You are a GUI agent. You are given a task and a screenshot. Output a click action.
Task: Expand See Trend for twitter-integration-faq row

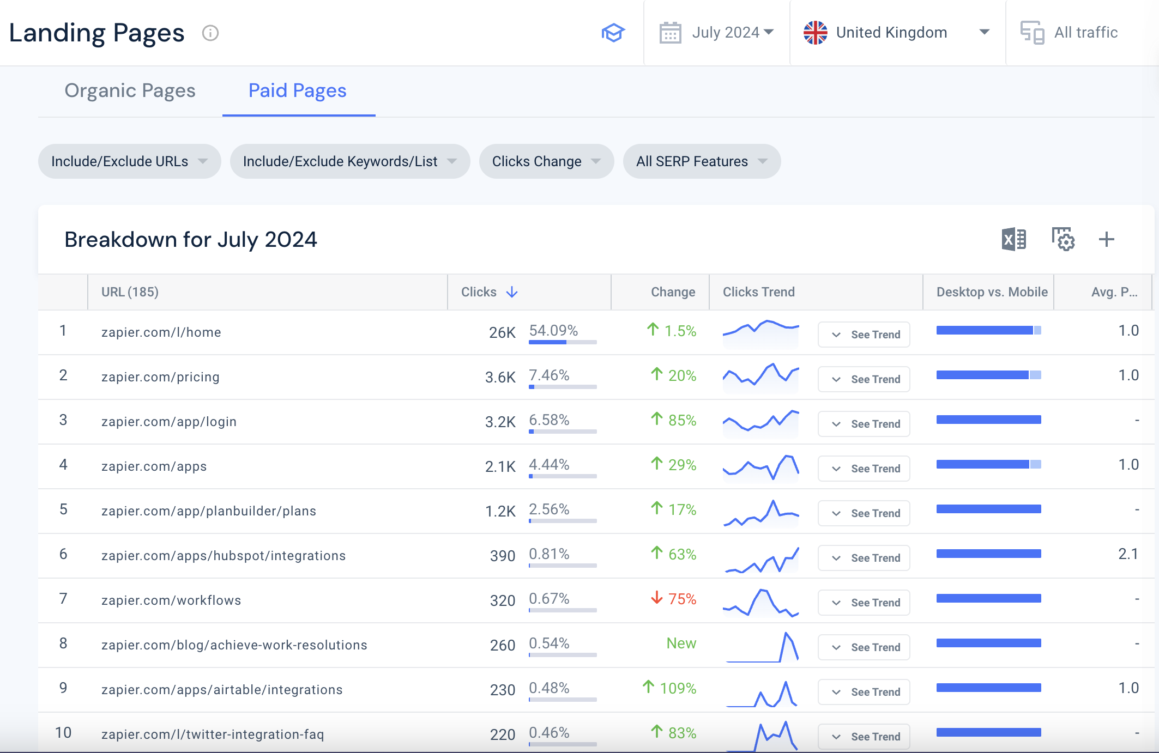[x=864, y=737]
